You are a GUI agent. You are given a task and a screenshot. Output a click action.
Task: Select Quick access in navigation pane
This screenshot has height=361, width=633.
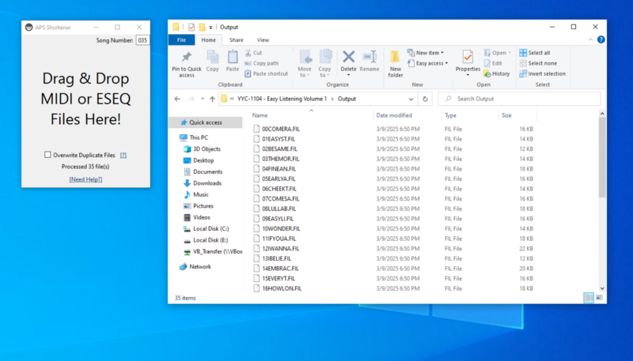pos(206,122)
